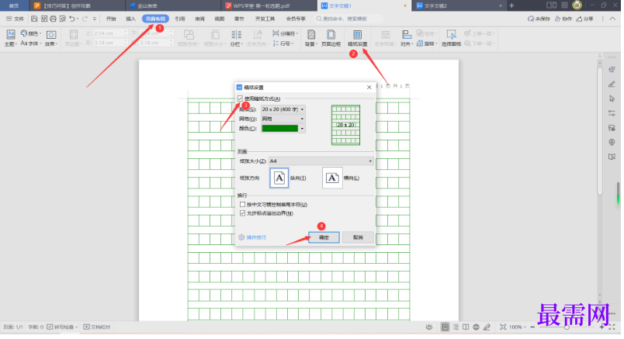Click the 协作 collaborate button
Image resolution: width=624 pixels, height=339 pixels.
click(563, 19)
